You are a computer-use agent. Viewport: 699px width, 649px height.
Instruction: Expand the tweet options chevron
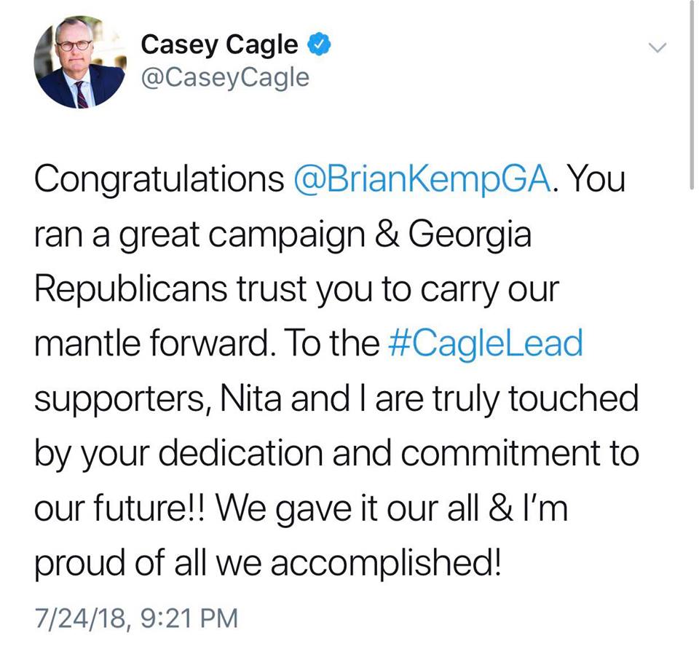pos(657,47)
